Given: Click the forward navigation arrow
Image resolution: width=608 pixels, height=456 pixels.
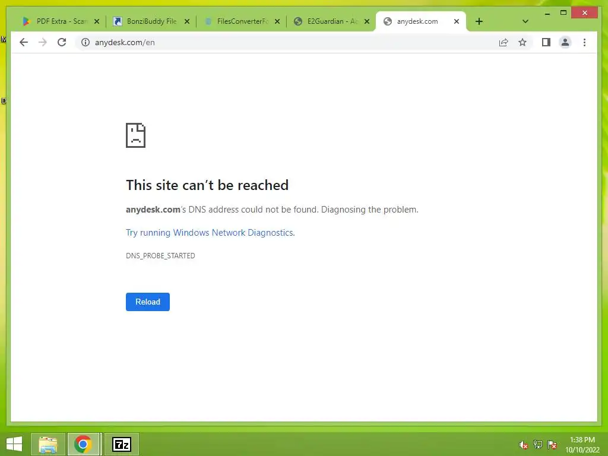Looking at the screenshot, I should coord(43,42).
